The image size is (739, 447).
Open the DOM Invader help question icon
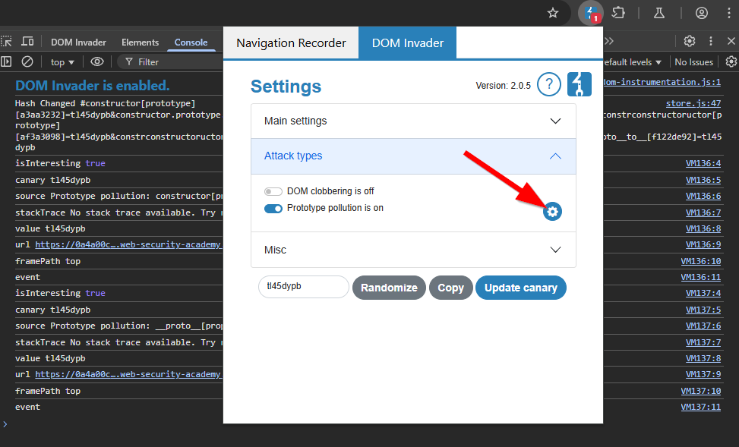(x=549, y=85)
